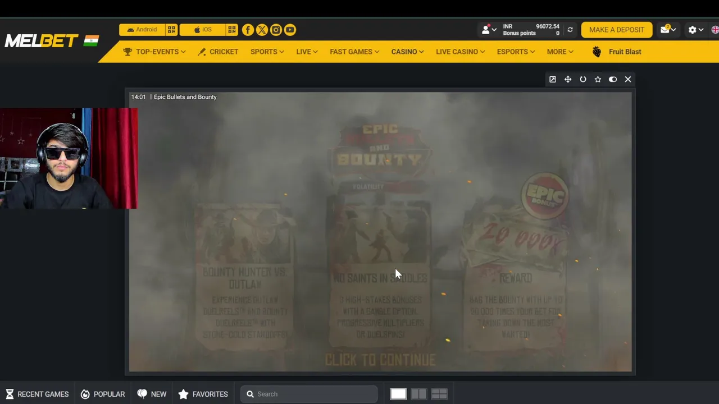
Task: Click the MAKE A DEPOSIT button
Action: (x=617, y=30)
